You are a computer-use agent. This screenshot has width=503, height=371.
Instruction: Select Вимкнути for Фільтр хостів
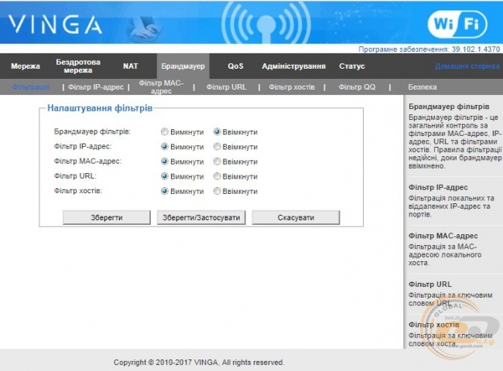click(165, 191)
